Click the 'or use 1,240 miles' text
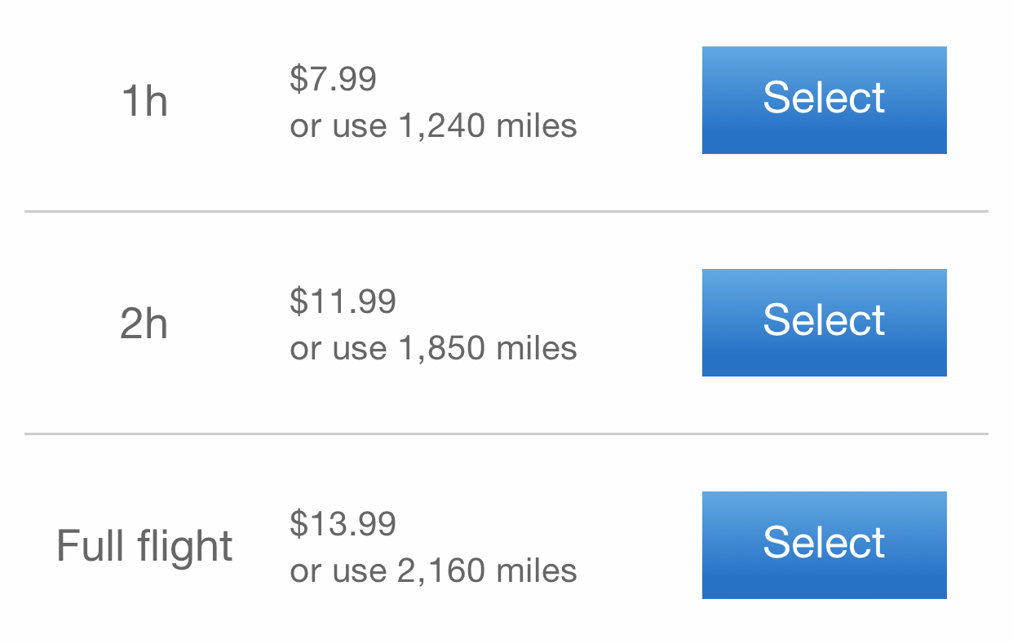 433,126
